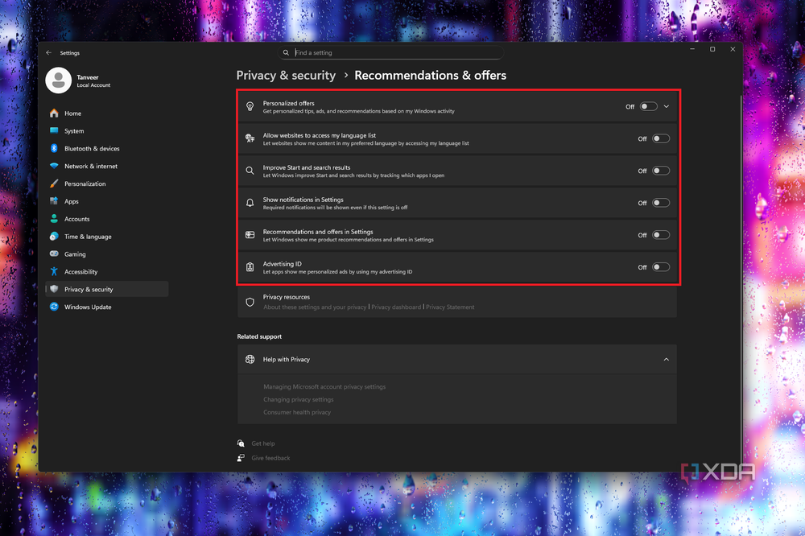Click Get help link
Screen dimensions: 805x536
click(x=263, y=443)
